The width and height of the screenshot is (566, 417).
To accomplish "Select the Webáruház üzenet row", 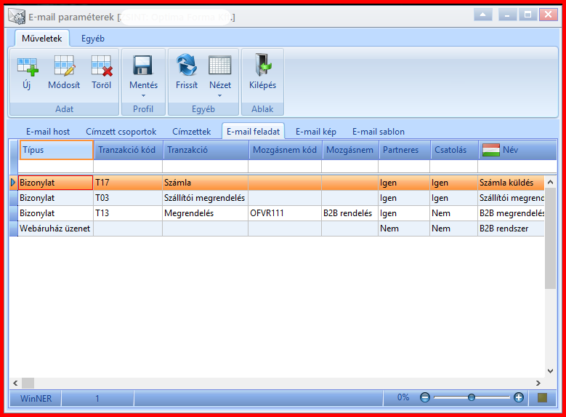I will 277,229.
